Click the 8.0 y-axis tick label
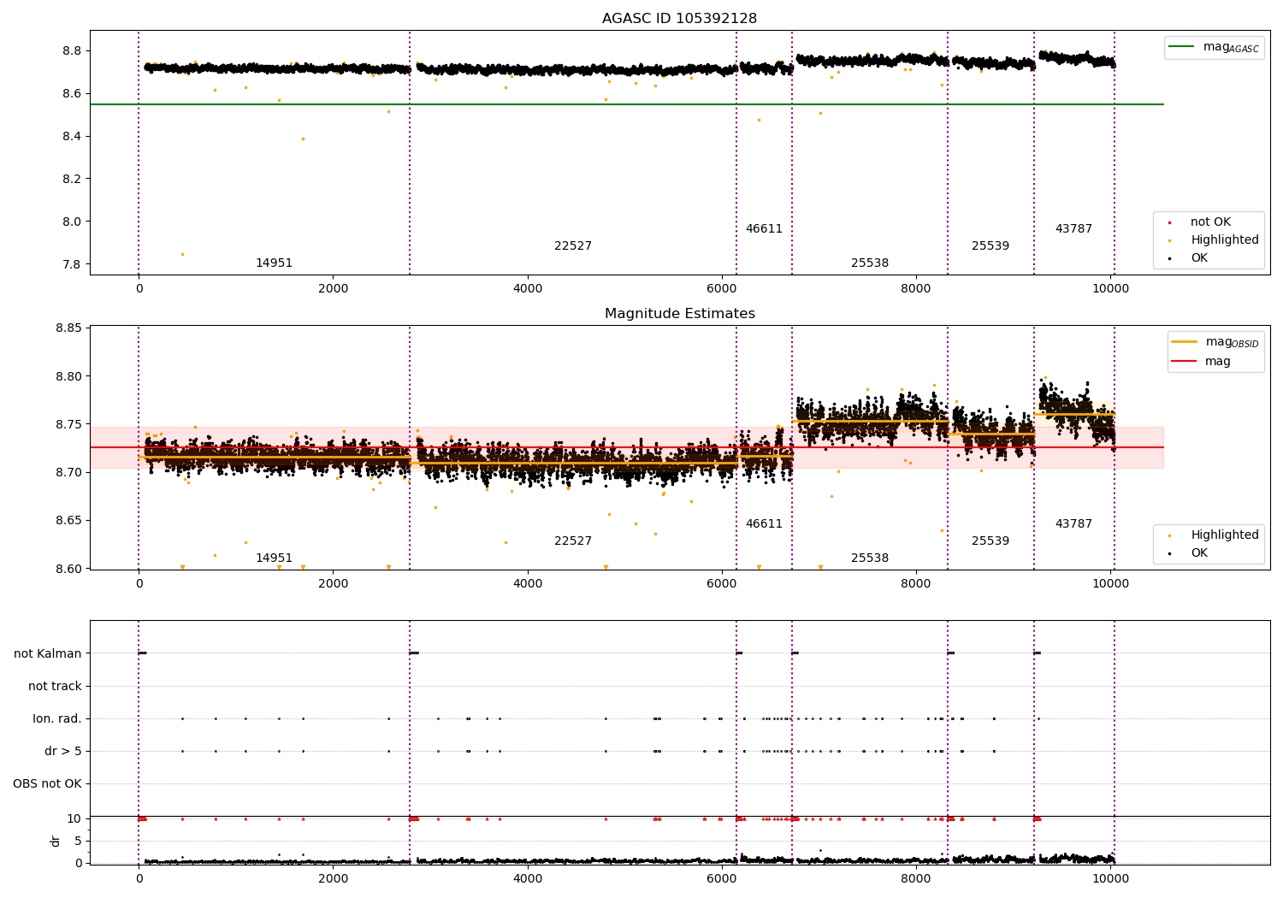 coord(70,222)
